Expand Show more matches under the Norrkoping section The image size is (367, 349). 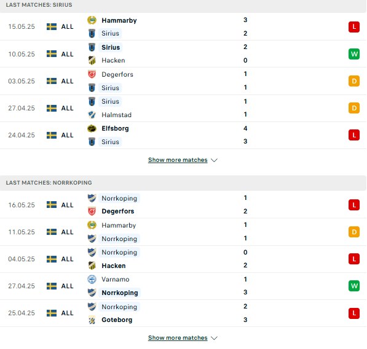click(x=178, y=338)
